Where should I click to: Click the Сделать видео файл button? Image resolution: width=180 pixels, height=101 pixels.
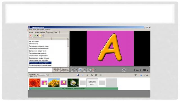65,70
